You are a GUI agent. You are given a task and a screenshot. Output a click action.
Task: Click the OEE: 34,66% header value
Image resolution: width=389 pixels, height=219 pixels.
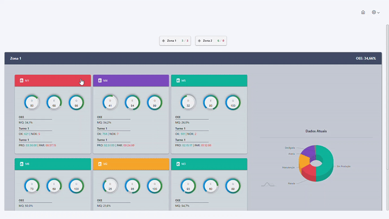pyautogui.click(x=366, y=58)
